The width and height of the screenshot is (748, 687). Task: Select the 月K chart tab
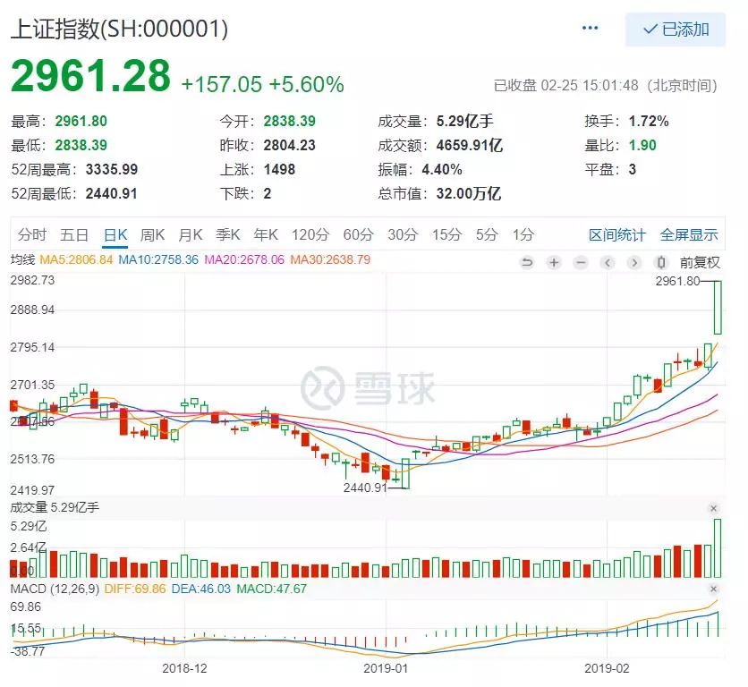click(191, 234)
